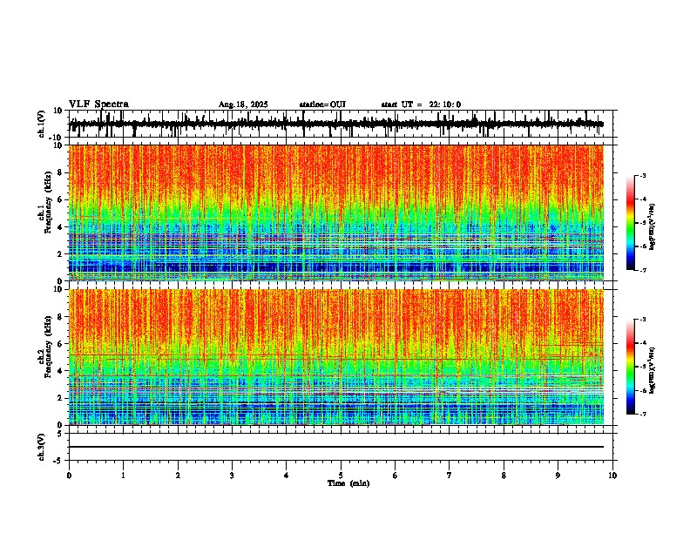Image resolution: width=690 pixels, height=533 pixels.
Task: Click the "VLF Spectra" plot title
Action: point(98,105)
